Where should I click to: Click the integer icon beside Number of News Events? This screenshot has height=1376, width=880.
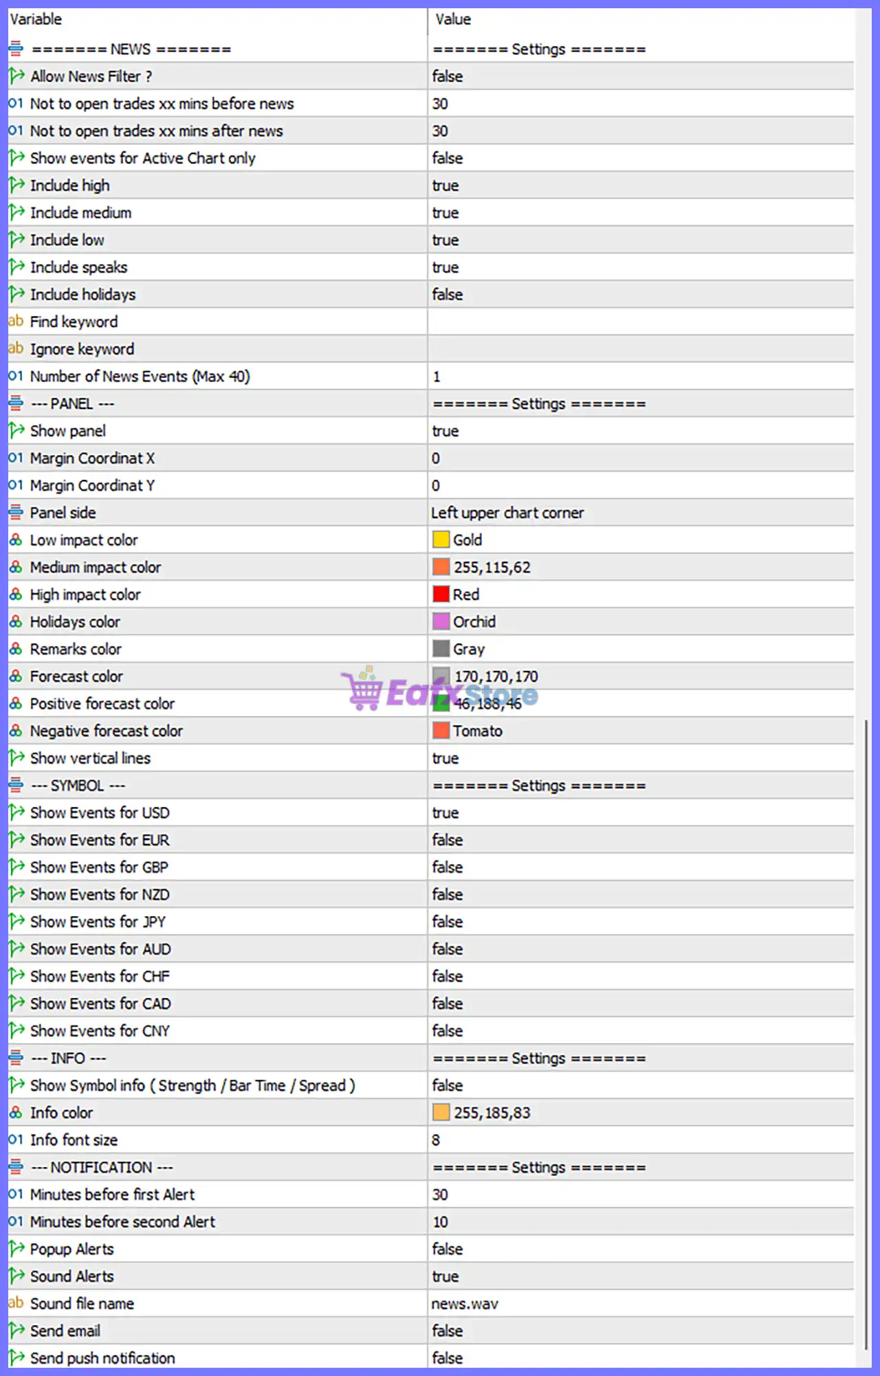[x=16, y=376]
